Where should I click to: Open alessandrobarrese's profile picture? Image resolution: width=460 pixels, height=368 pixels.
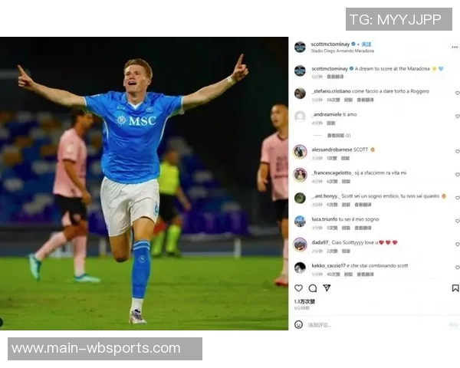[300, 152]
